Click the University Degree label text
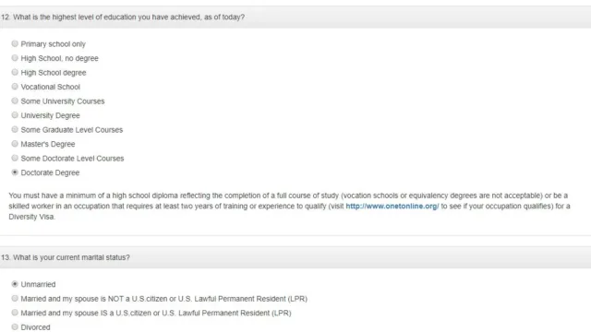The height and width of the screenshot is (332, 591). [50, 115]
